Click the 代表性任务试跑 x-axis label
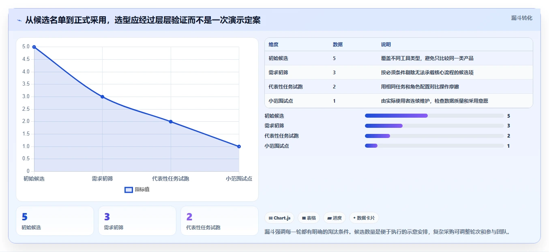Viewport: 549px width, 252px height. click(x=171, y=179)
